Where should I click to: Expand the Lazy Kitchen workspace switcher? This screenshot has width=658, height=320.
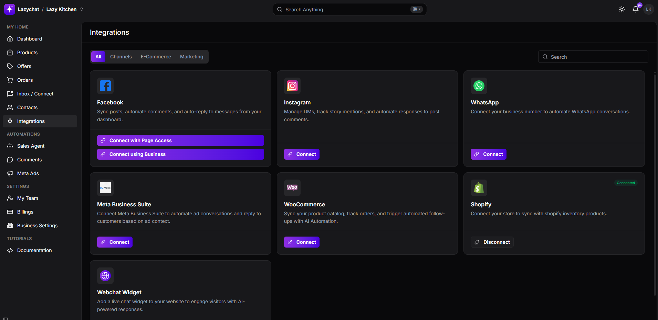click(82, 9)
